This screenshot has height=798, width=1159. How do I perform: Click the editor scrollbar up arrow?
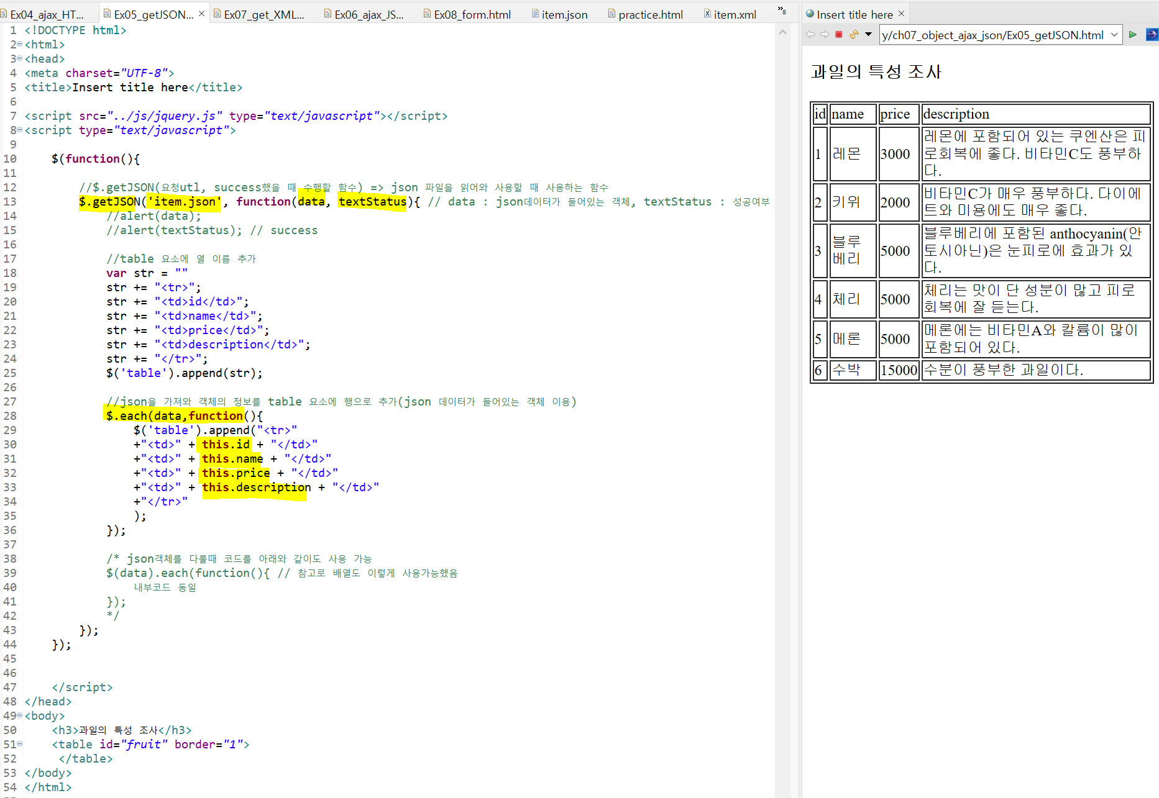782,32
